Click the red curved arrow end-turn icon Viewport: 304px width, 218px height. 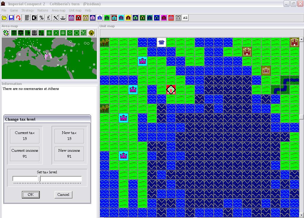coord(18,18)
